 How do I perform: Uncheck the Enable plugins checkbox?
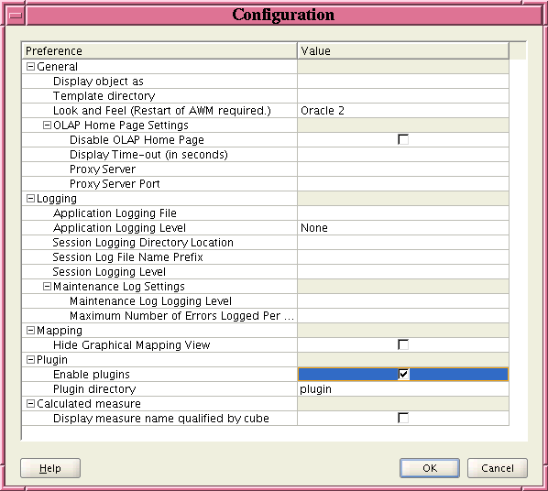(x=403, y=375)
